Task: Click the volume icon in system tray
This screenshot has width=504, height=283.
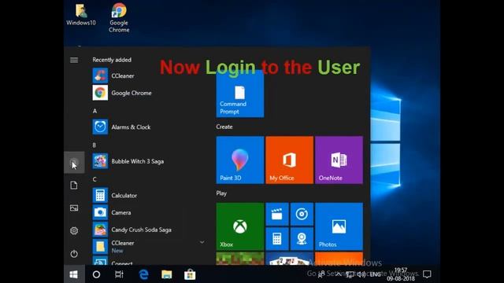Action: [361, 274]
